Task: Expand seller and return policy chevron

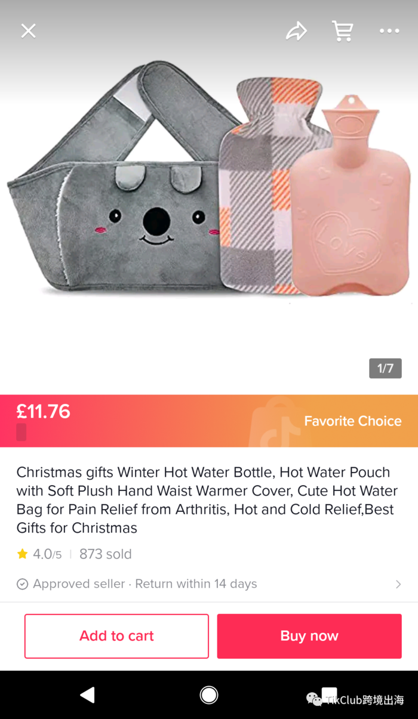Action: click(398, 584)
